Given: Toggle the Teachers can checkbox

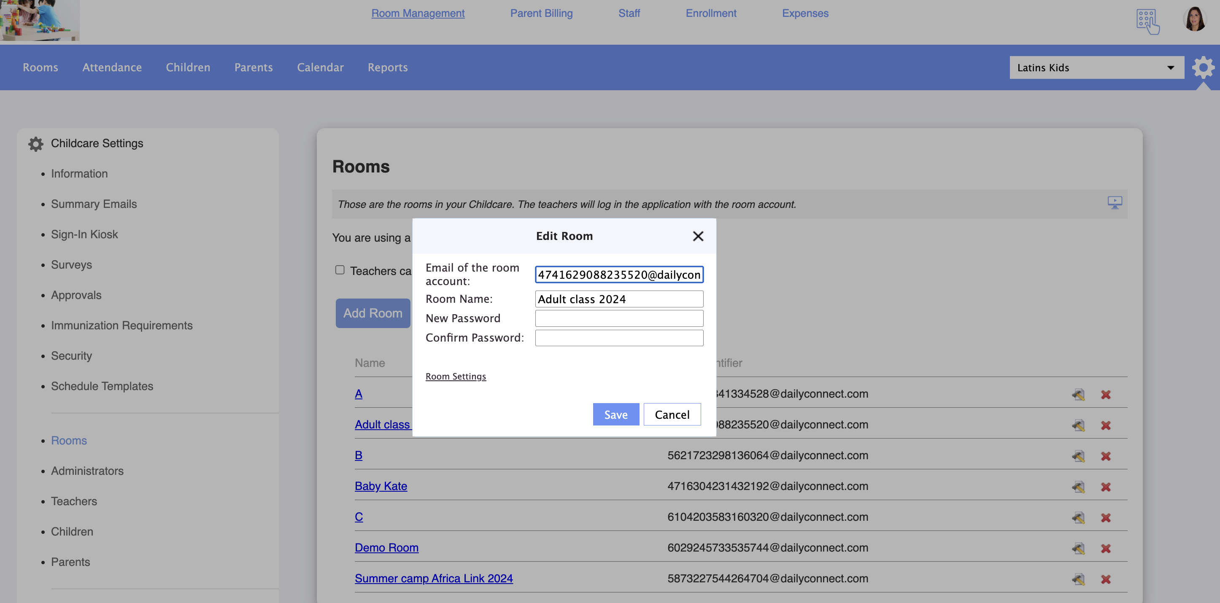Looking at the screenshot, I should tap(340, 270).
